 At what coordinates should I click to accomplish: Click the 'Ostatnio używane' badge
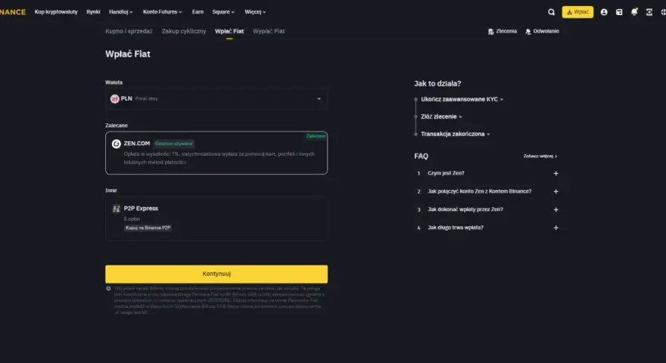click(x=174, y=144)
